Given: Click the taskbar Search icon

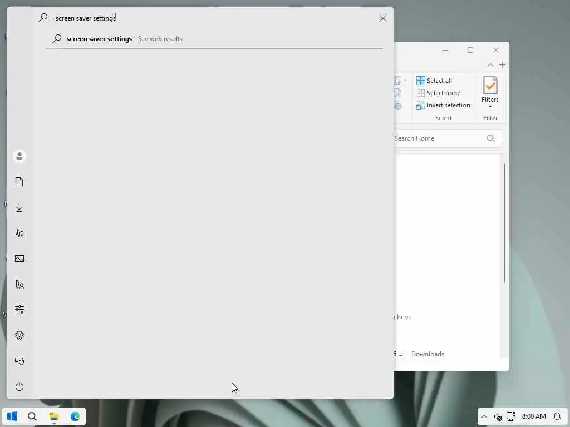Looking at the screenshot, I should (x=32, y=416).
